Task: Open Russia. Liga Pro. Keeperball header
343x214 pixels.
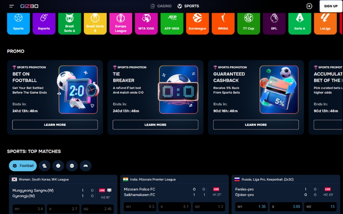Action: [x=286, y=179]
